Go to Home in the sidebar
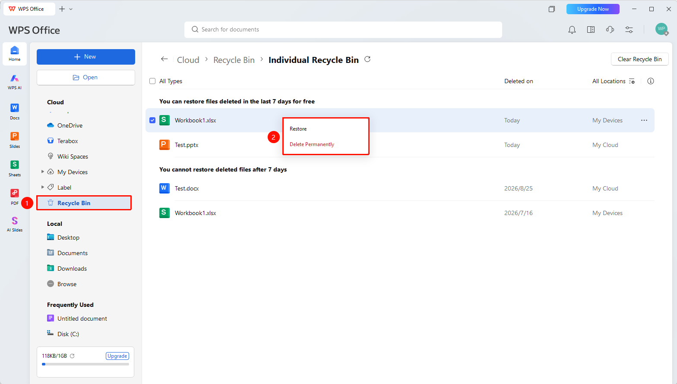 [x=15, y=53]
